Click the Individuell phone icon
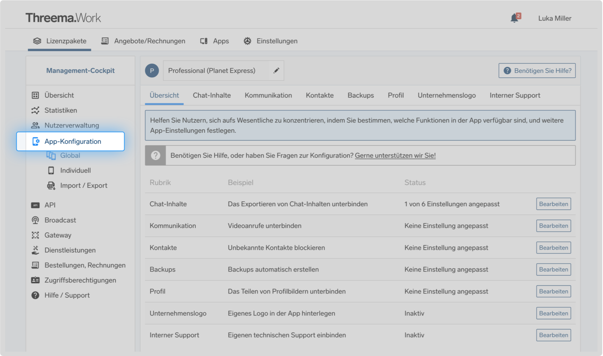The height and width of the screenshot is (356, 603). [51, 170]
